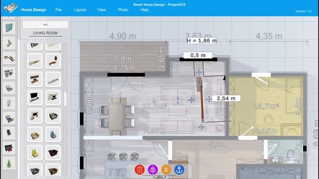The image size is (319, 179).
Task: Pick the grey sofa thumbnail
Action: [x=35, y=170]
